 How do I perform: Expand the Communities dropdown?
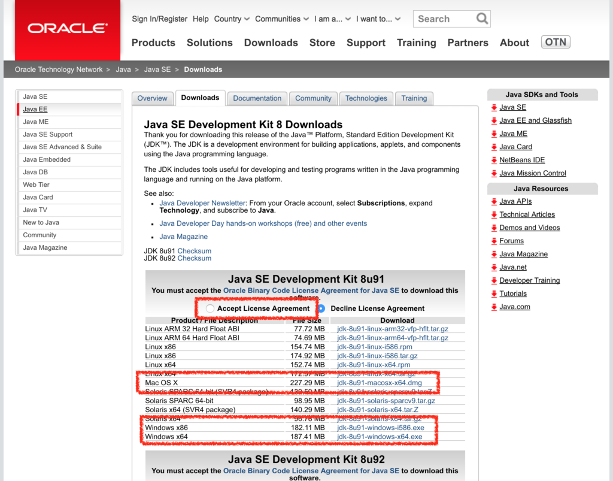click(282, 19)
